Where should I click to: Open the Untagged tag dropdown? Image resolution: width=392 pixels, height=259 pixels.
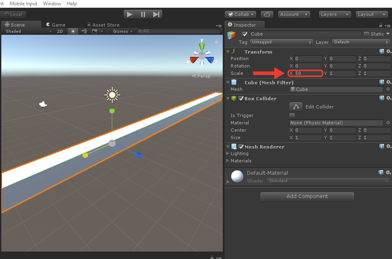point(281,42)
